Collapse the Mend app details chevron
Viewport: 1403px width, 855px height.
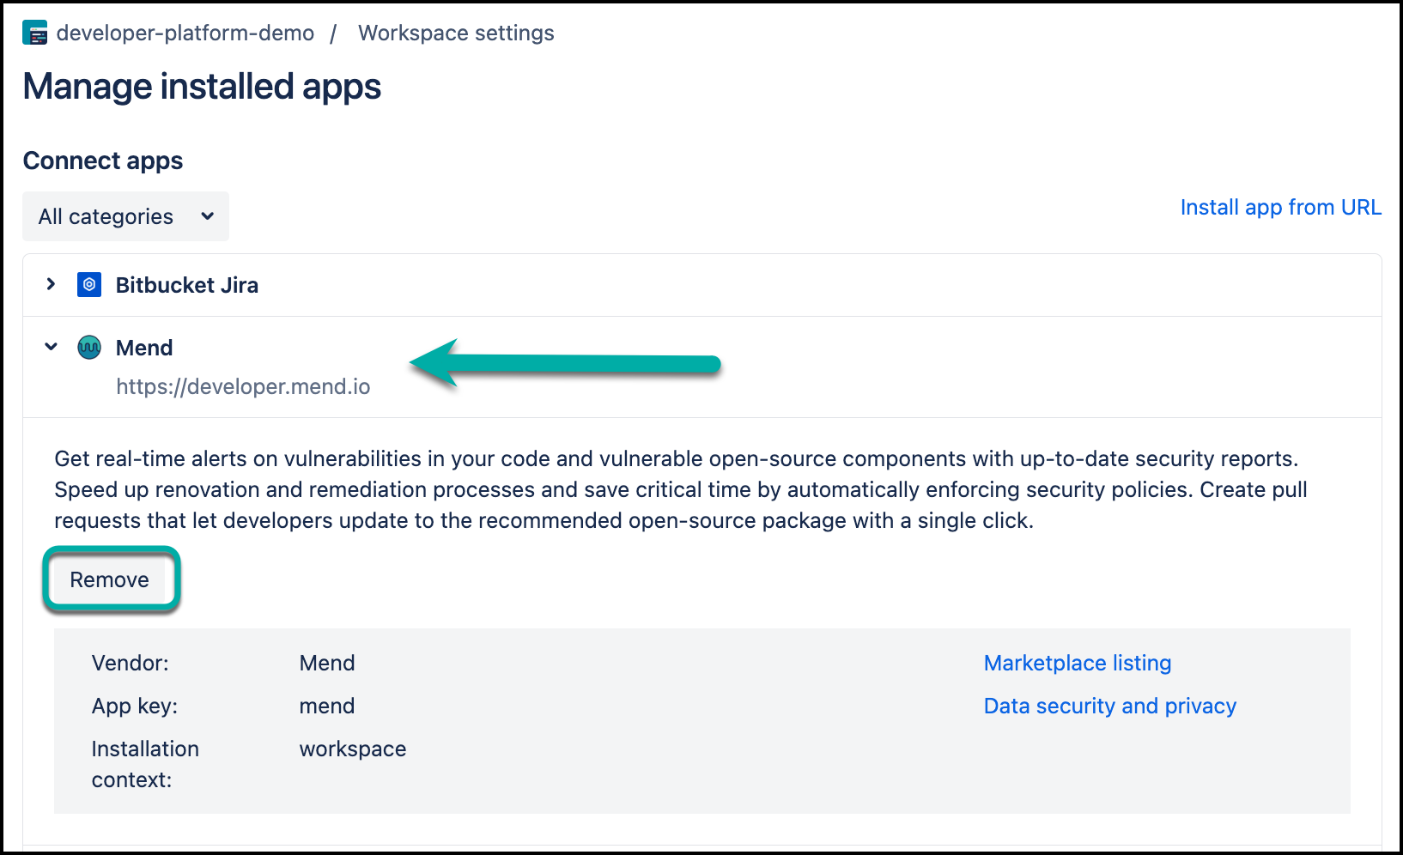(51, 347)
